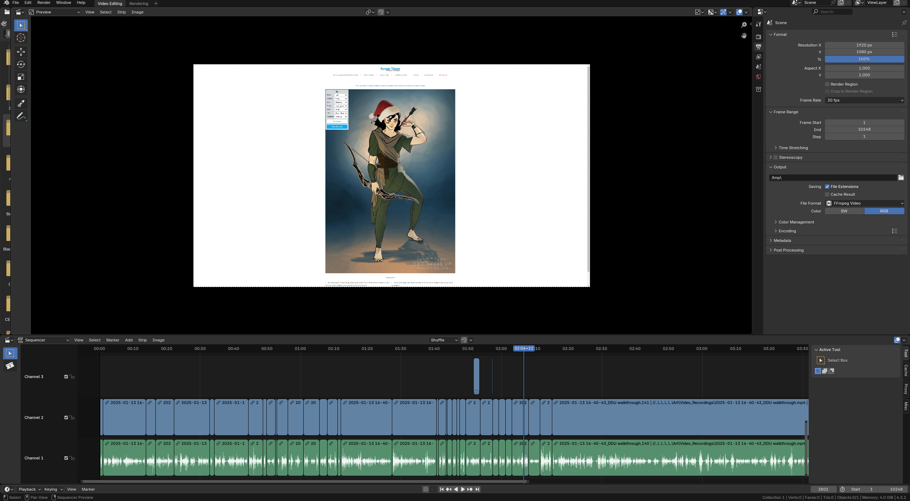Viewport: 910px width, 501px height.
Task: Open the View Layer properties tab icon
Action: pyautogui.click(x=759, y=56)
